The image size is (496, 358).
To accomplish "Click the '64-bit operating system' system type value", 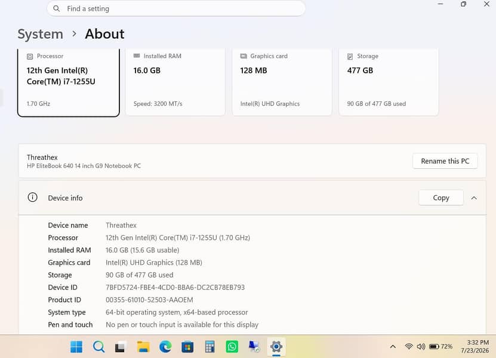I will point(177,312).
